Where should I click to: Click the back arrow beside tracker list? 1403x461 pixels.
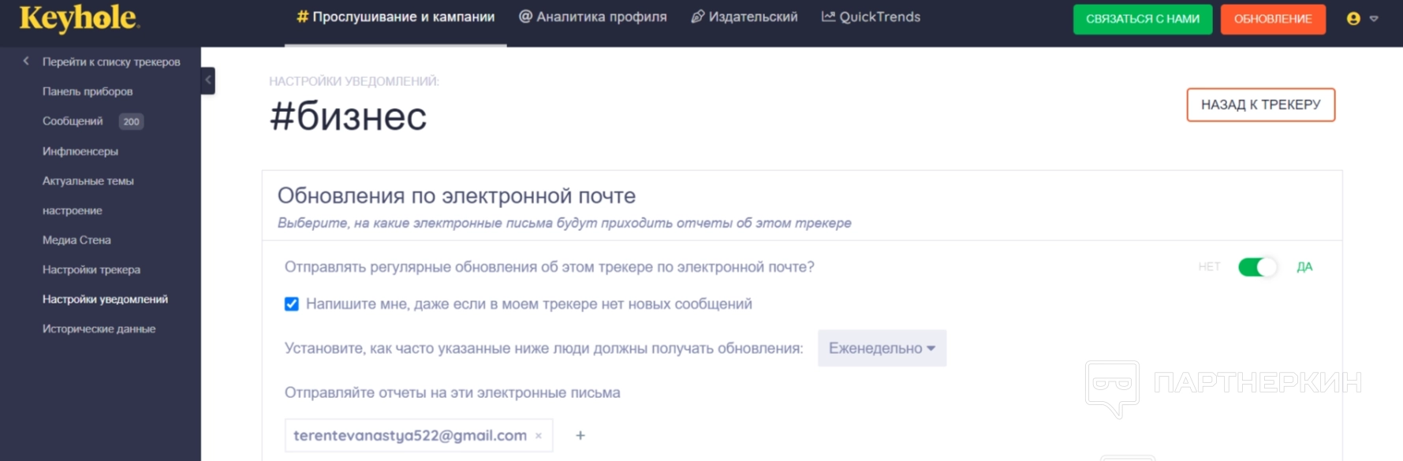pos(26,61)
